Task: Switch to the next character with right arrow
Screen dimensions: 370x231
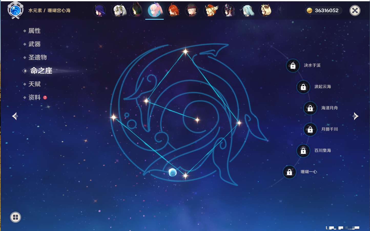Action: (x=355, y=116)
